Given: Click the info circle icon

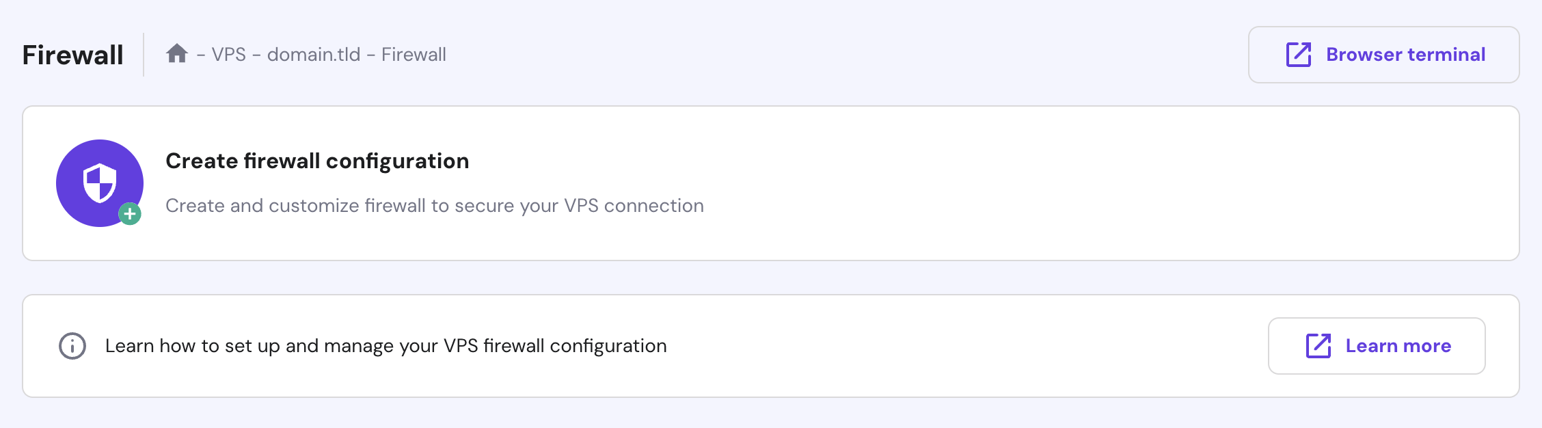Looking at the screenshot, I should point(72,346).
